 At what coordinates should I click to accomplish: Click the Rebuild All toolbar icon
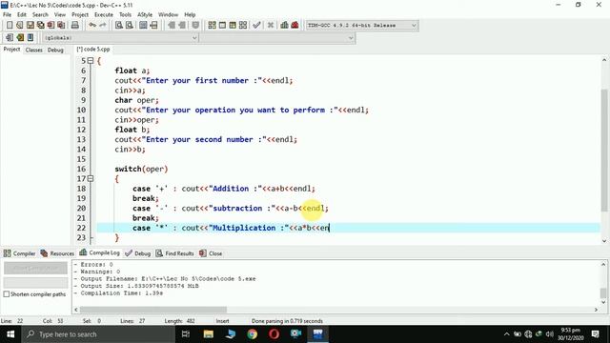[243, 26]
